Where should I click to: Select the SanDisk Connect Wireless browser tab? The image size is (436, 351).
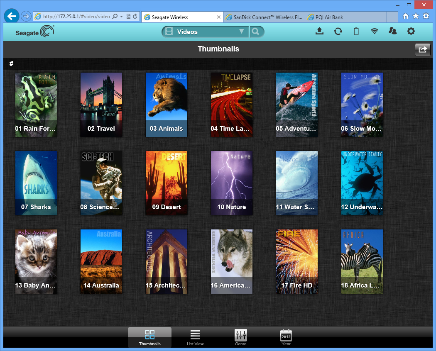tap(264, 17)
